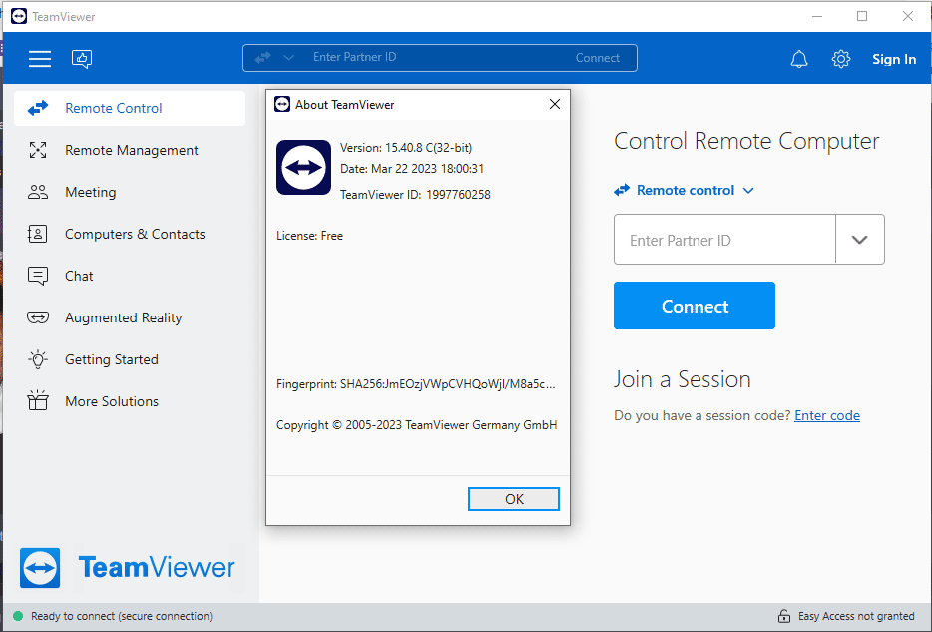Click Sign In at the top right
Screen dimensions: 932x632
tap(893, 59)
